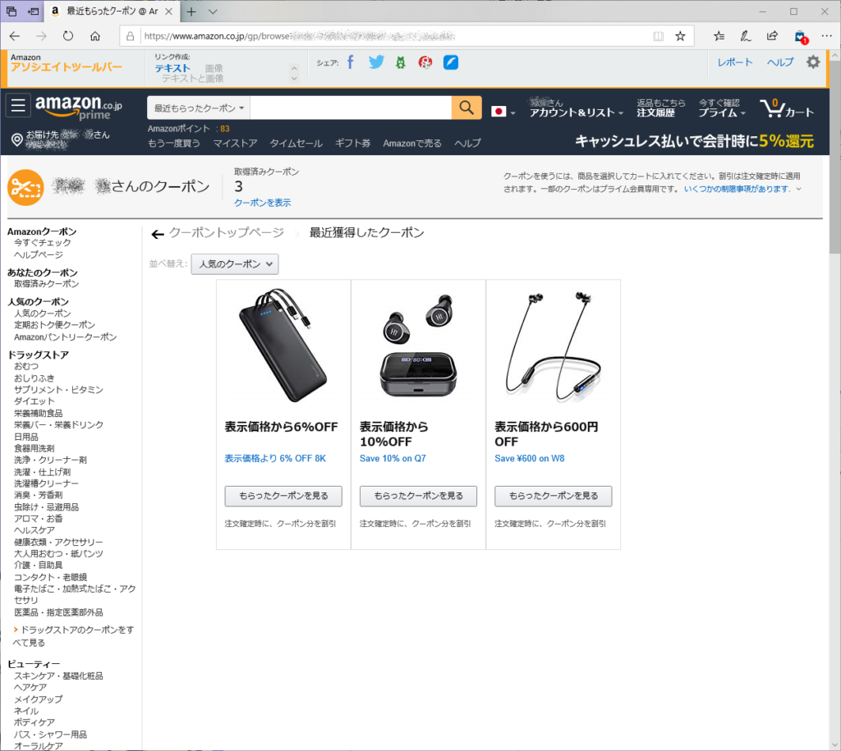This screenshot has height=751, width=841.
Task: Open web notes pen icon
Action: pyautogui.click(x=746, y=36)
